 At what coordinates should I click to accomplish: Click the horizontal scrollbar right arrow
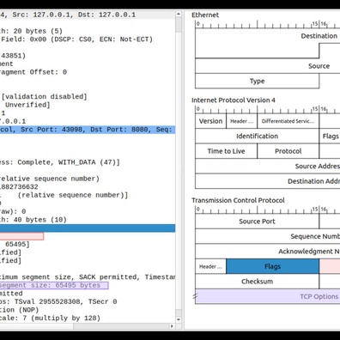(172, 326)
